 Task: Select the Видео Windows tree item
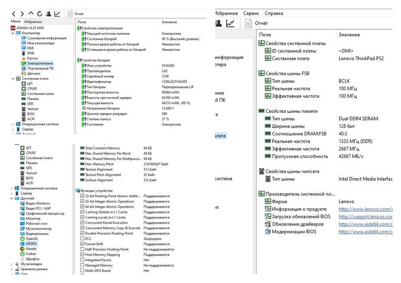[38, 203]
